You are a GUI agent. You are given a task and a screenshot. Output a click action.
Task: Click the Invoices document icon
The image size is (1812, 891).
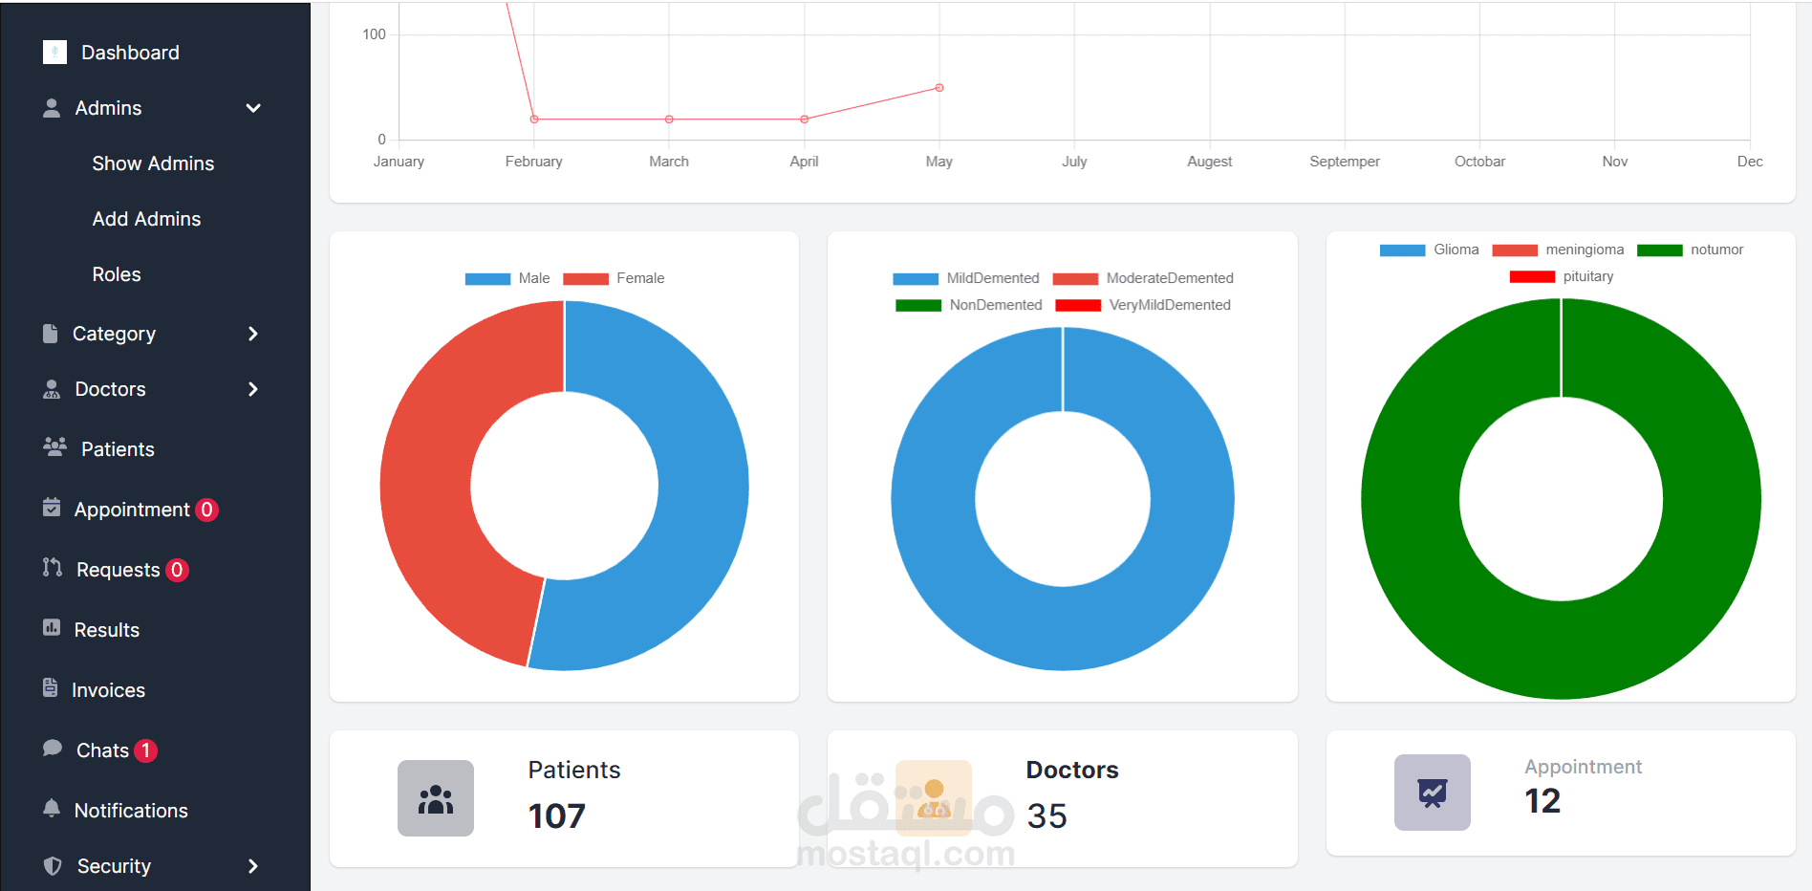coord(51,688)
